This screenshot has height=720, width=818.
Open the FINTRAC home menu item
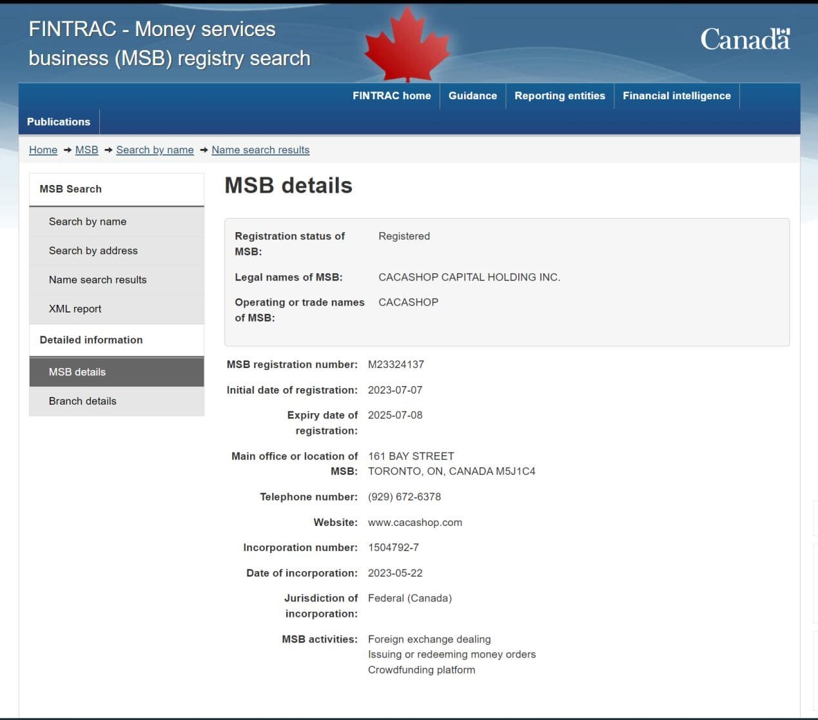(x=391, y=96)
